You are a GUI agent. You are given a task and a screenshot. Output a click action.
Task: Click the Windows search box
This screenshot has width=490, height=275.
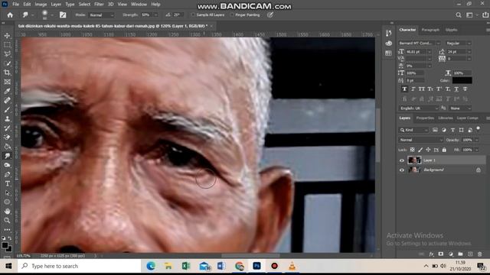(x=79, y=266)
